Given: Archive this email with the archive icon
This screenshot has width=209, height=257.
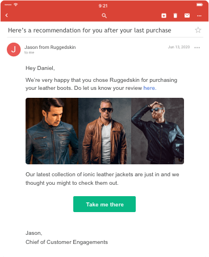Looking at the screenshot, I should coord(164,15).
